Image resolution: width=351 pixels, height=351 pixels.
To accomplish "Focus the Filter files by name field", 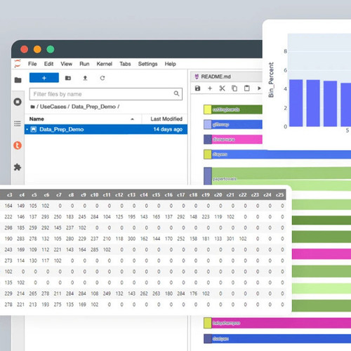I will click(x=106, y=94).
